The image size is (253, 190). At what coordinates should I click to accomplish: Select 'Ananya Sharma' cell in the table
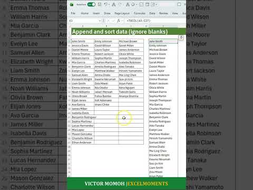(x=131, y=96)
